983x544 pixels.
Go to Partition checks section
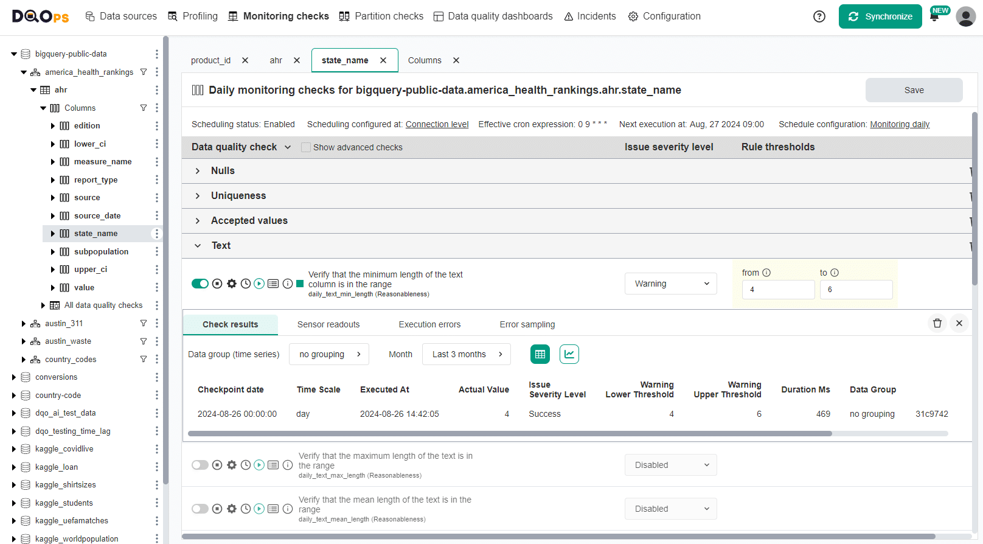point(381,16)
